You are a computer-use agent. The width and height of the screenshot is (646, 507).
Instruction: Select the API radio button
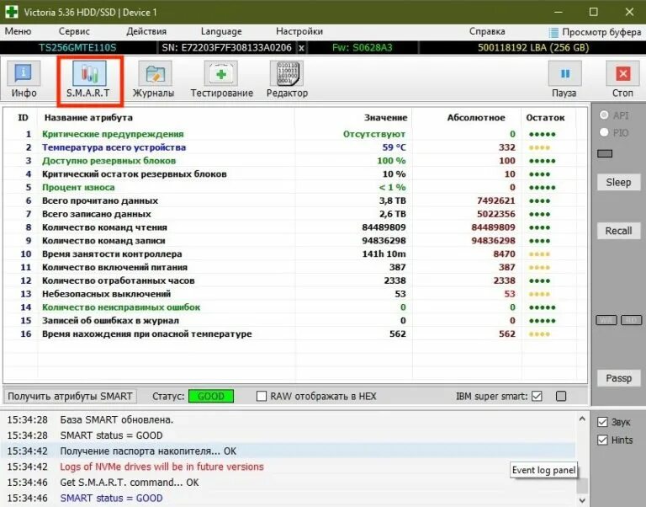point(604,115)
